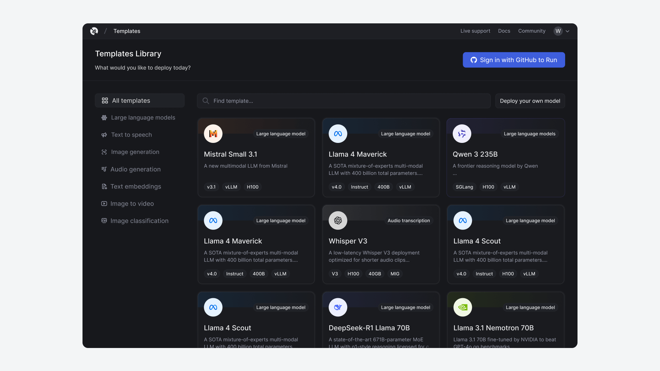The image size is (660, 371).
Task: Open DeepSeek-R1 Llama 70B template title
Action: [x=369, y=328]
